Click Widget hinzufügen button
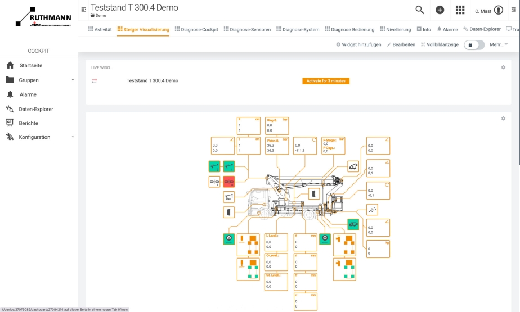Image resolution: width=520 pixels, height=312 pixels. coord(358,44)
